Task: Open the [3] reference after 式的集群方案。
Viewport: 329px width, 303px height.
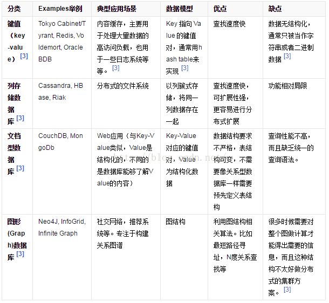Action: [287, 290]
